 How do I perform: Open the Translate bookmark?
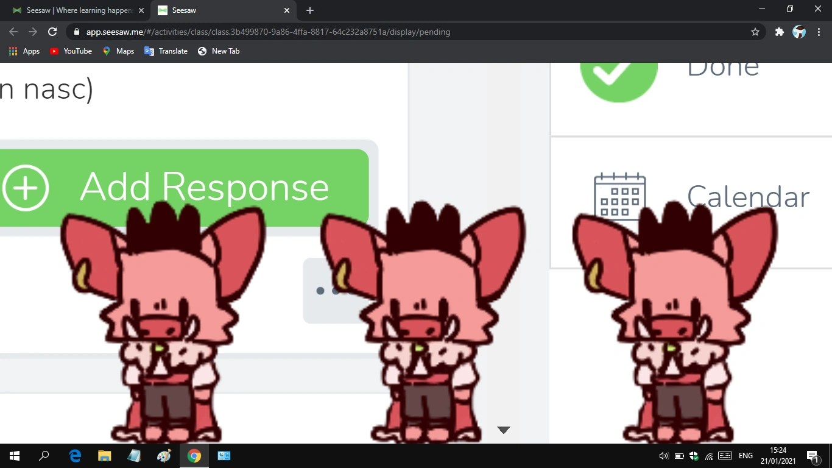click(166, 51)
